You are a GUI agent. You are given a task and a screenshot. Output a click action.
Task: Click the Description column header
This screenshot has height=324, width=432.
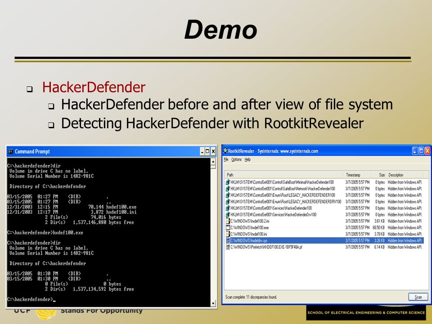[x=405, y=175]
